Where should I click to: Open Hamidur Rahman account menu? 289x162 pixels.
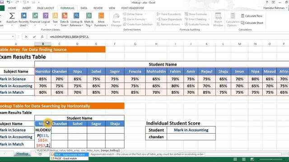[275, 8]
